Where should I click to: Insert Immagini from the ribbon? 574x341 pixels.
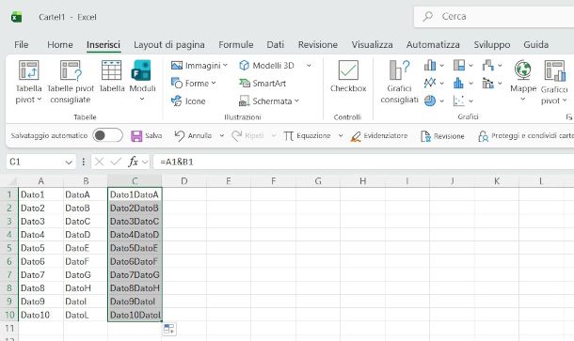click(x=199, y=66)
